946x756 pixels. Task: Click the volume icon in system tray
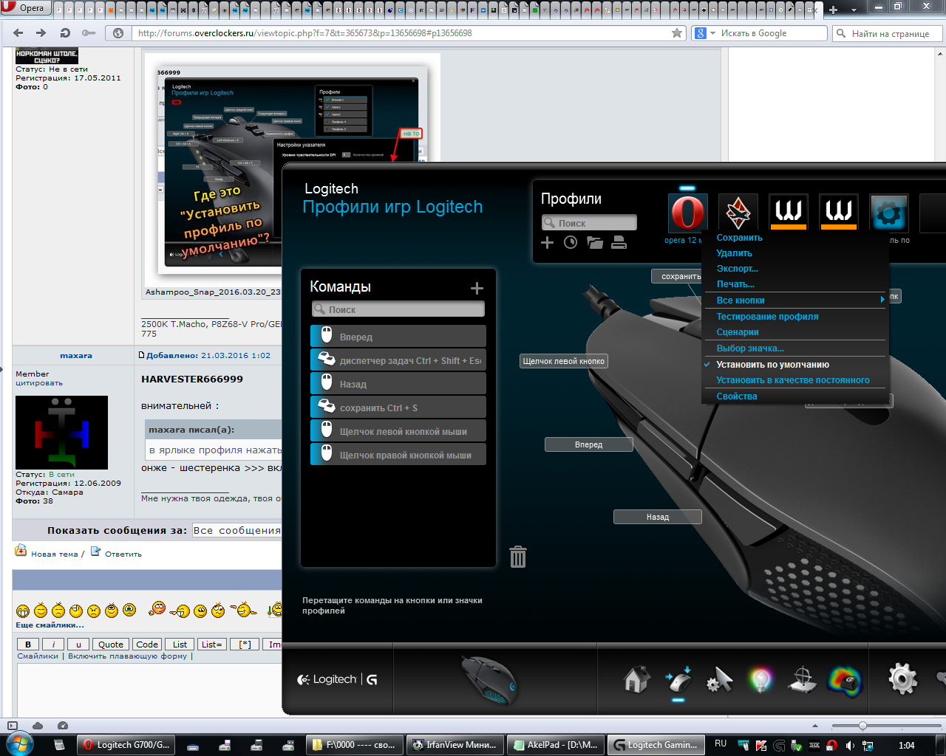point(850,745)
